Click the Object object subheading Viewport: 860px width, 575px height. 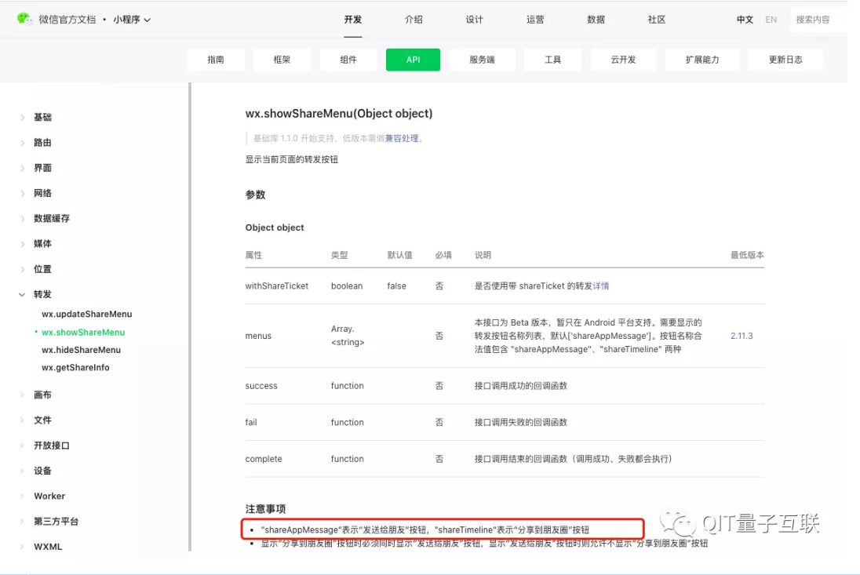(275, 227)
